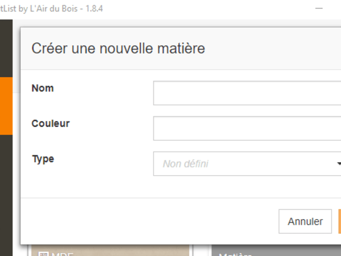Click the dialog footer area left of Annuler

click(142, 221)
